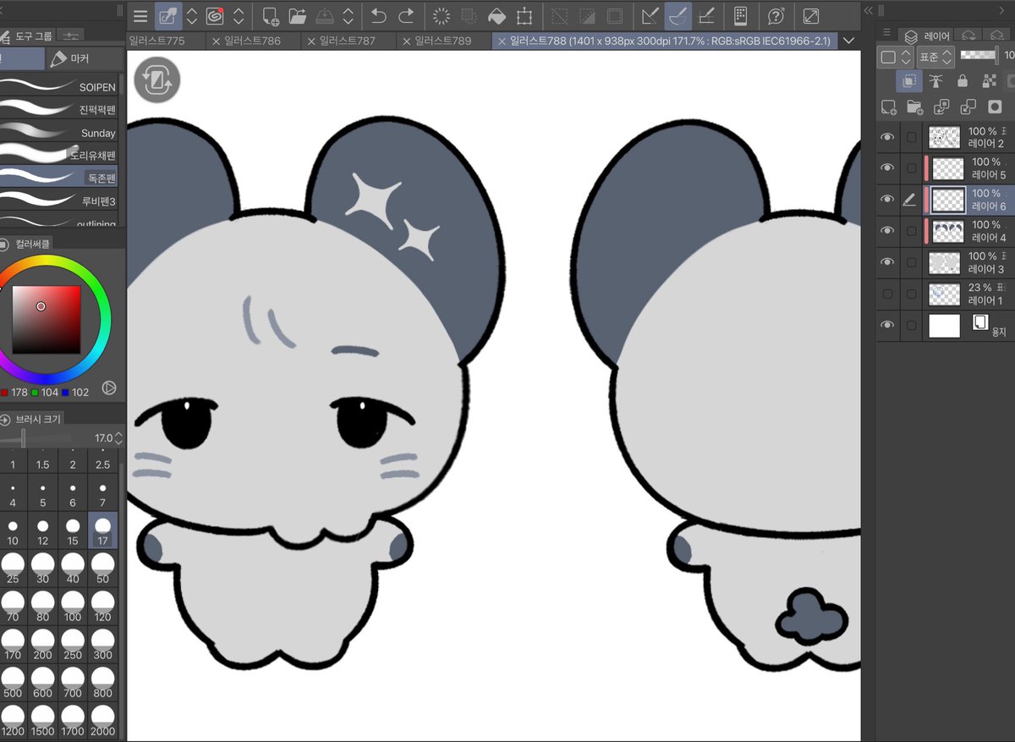Screen dimensions: 1015x742
Task: Click Transfer to Lower Layer icon
Action: pyautogui.click(x=941, y=107)
